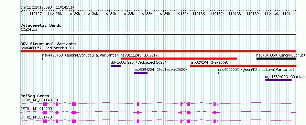Viewport: 306px width, 125px height.
Task: Open the nsv6486057 (Sedlazeck2020) label
Action: (47, 48)
